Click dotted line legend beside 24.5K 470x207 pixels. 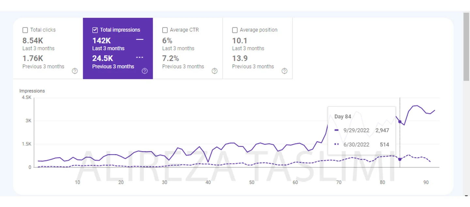(140, 57)
